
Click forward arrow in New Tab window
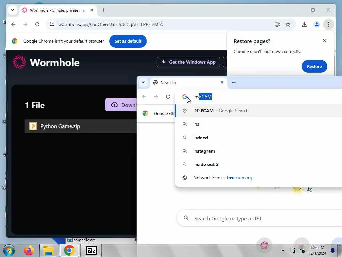[156, 97]
